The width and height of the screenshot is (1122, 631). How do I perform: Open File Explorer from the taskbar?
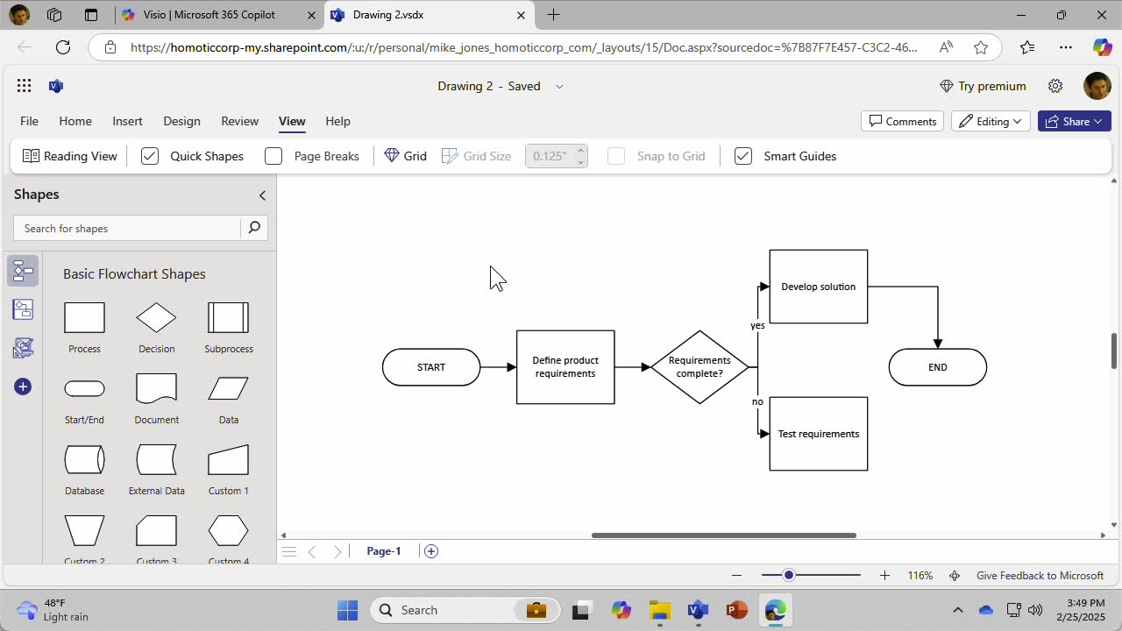point(660,610)
